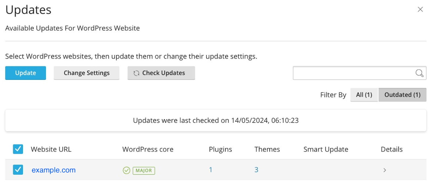Switch filter to All (1)
432x192 pixels.
point(364,95)
